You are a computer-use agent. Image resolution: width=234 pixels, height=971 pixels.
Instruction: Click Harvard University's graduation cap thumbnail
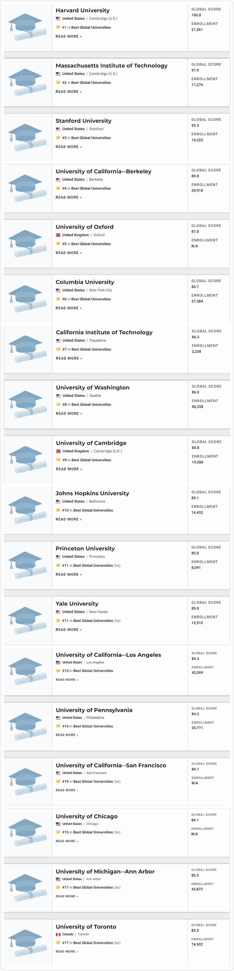[x=27, y=27]
